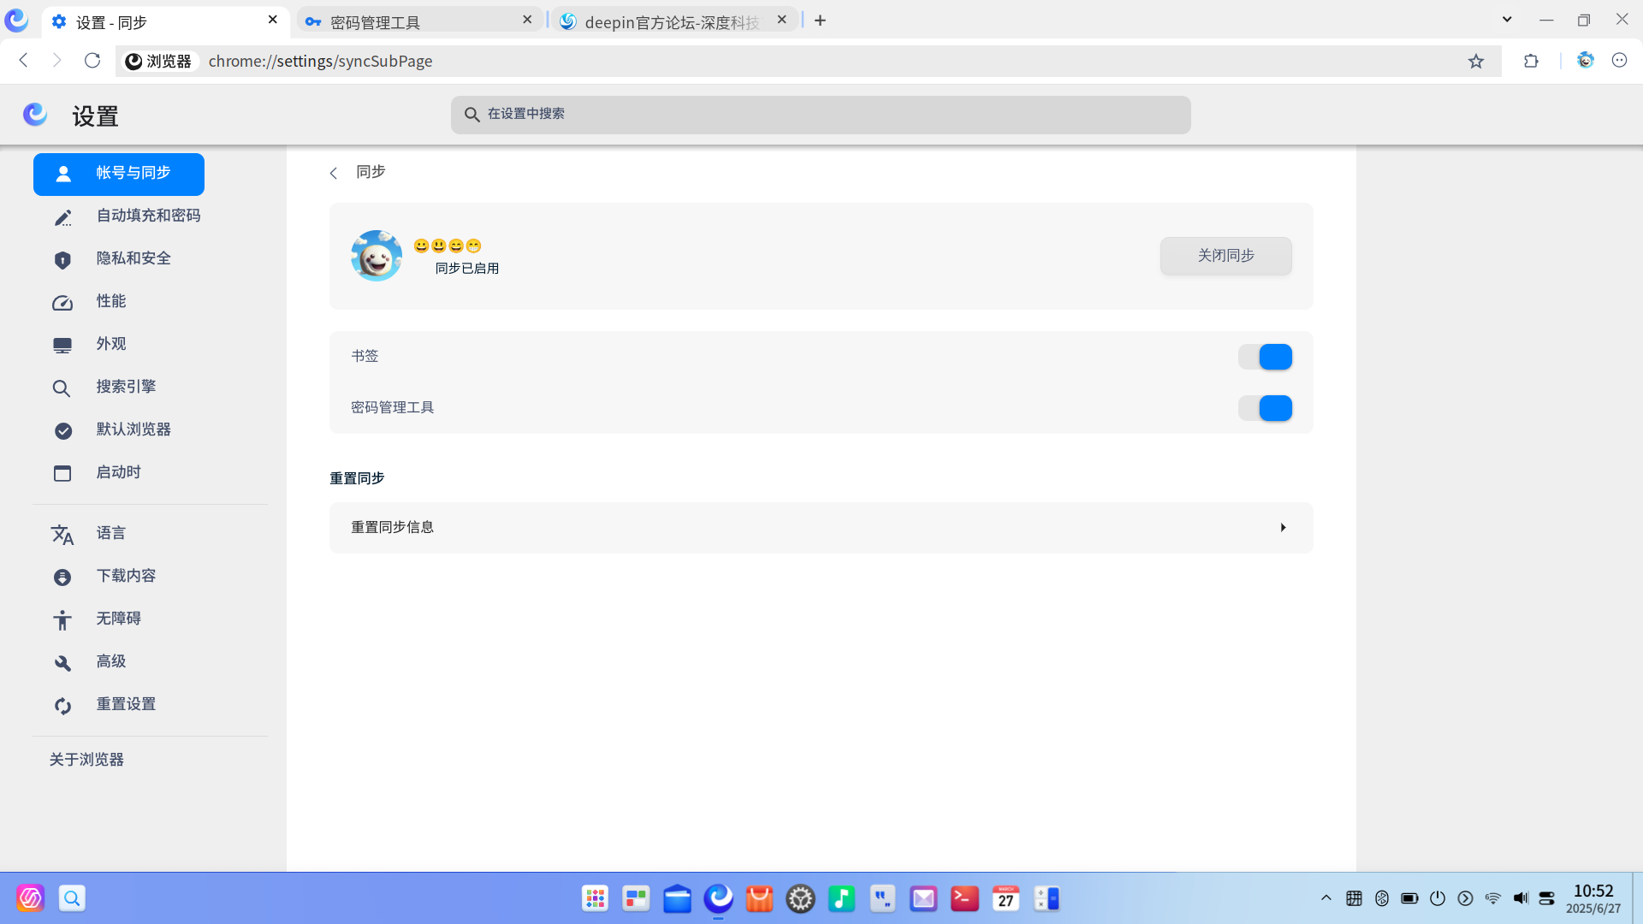Viewport: 1643px width, 924px height.
Task: Expand the hidden system tray icons arrow
Action: point(1326,898)
